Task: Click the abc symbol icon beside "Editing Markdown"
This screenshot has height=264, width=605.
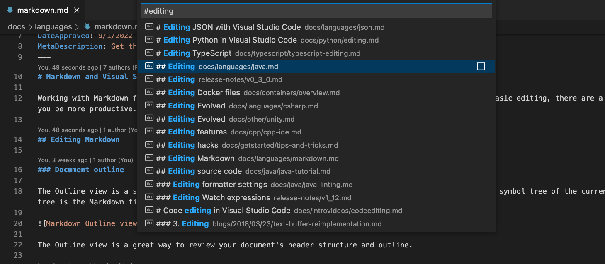Action: pyautogui.click(x=149, y=158)
